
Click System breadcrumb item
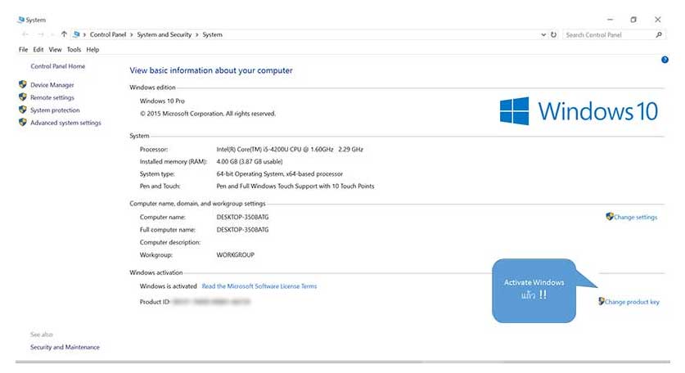click(x=212, y=34)
